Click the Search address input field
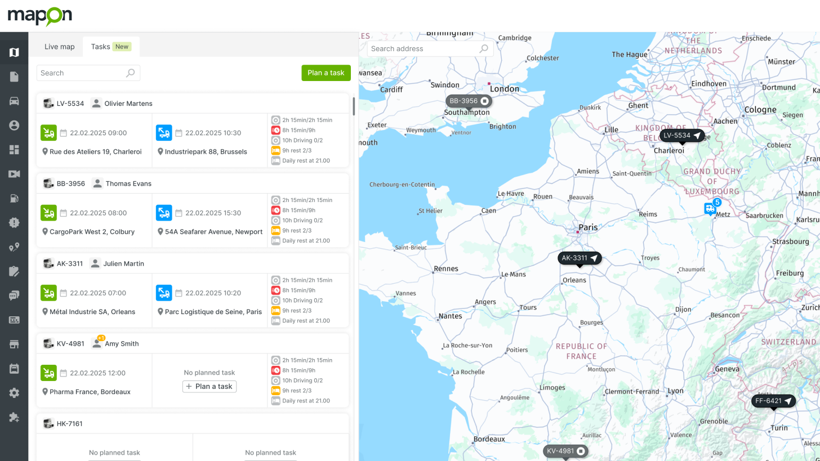This screenshot has height=461, width=820. pyautogui.click(x=429, y=49)
